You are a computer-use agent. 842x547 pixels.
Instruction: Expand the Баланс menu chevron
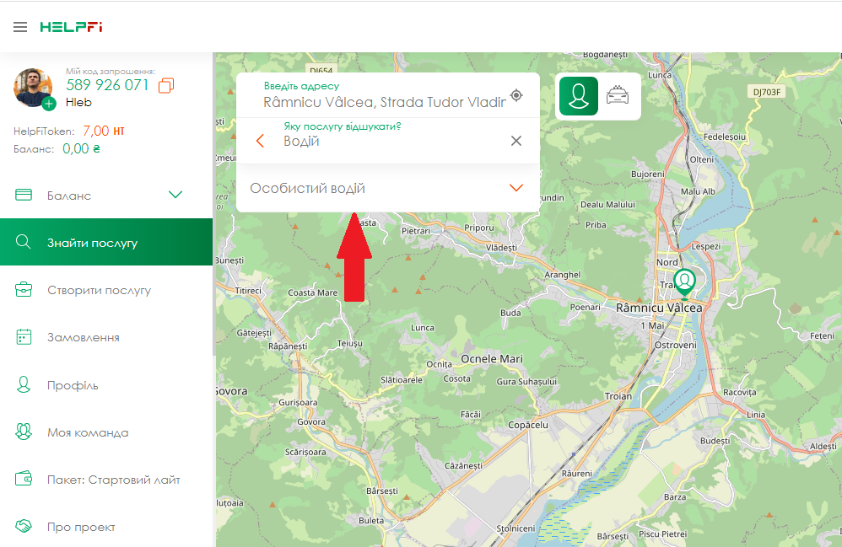175,196
